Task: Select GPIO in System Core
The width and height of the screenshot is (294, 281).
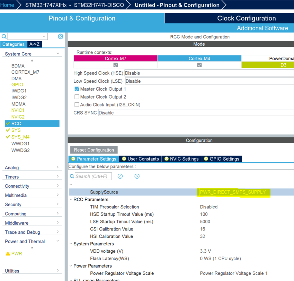Action: (17, 85)
